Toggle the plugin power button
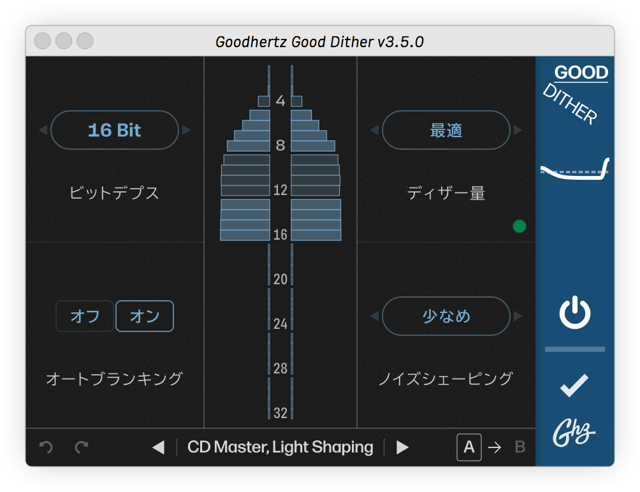The image size is (640, 492). [575, 315]
